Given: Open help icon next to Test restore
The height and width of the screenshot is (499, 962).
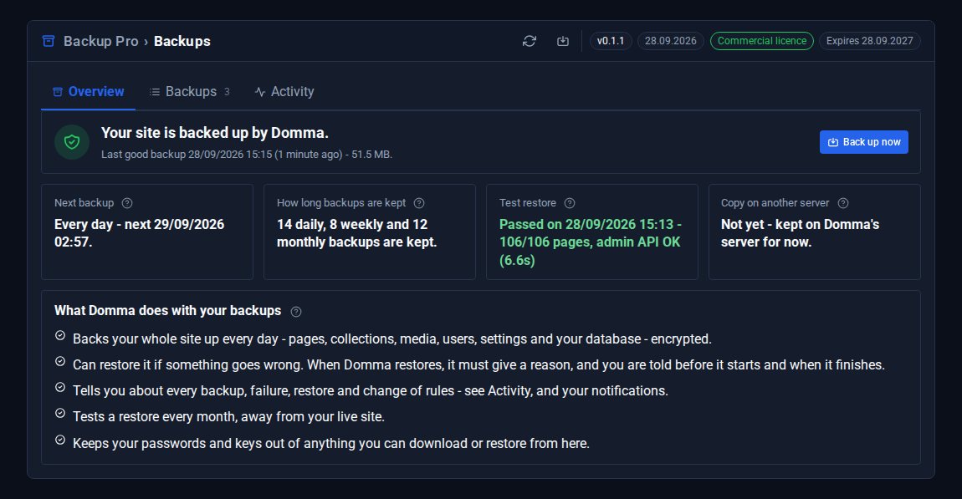Looking at the screenshot, I should [x=570, y=203].
